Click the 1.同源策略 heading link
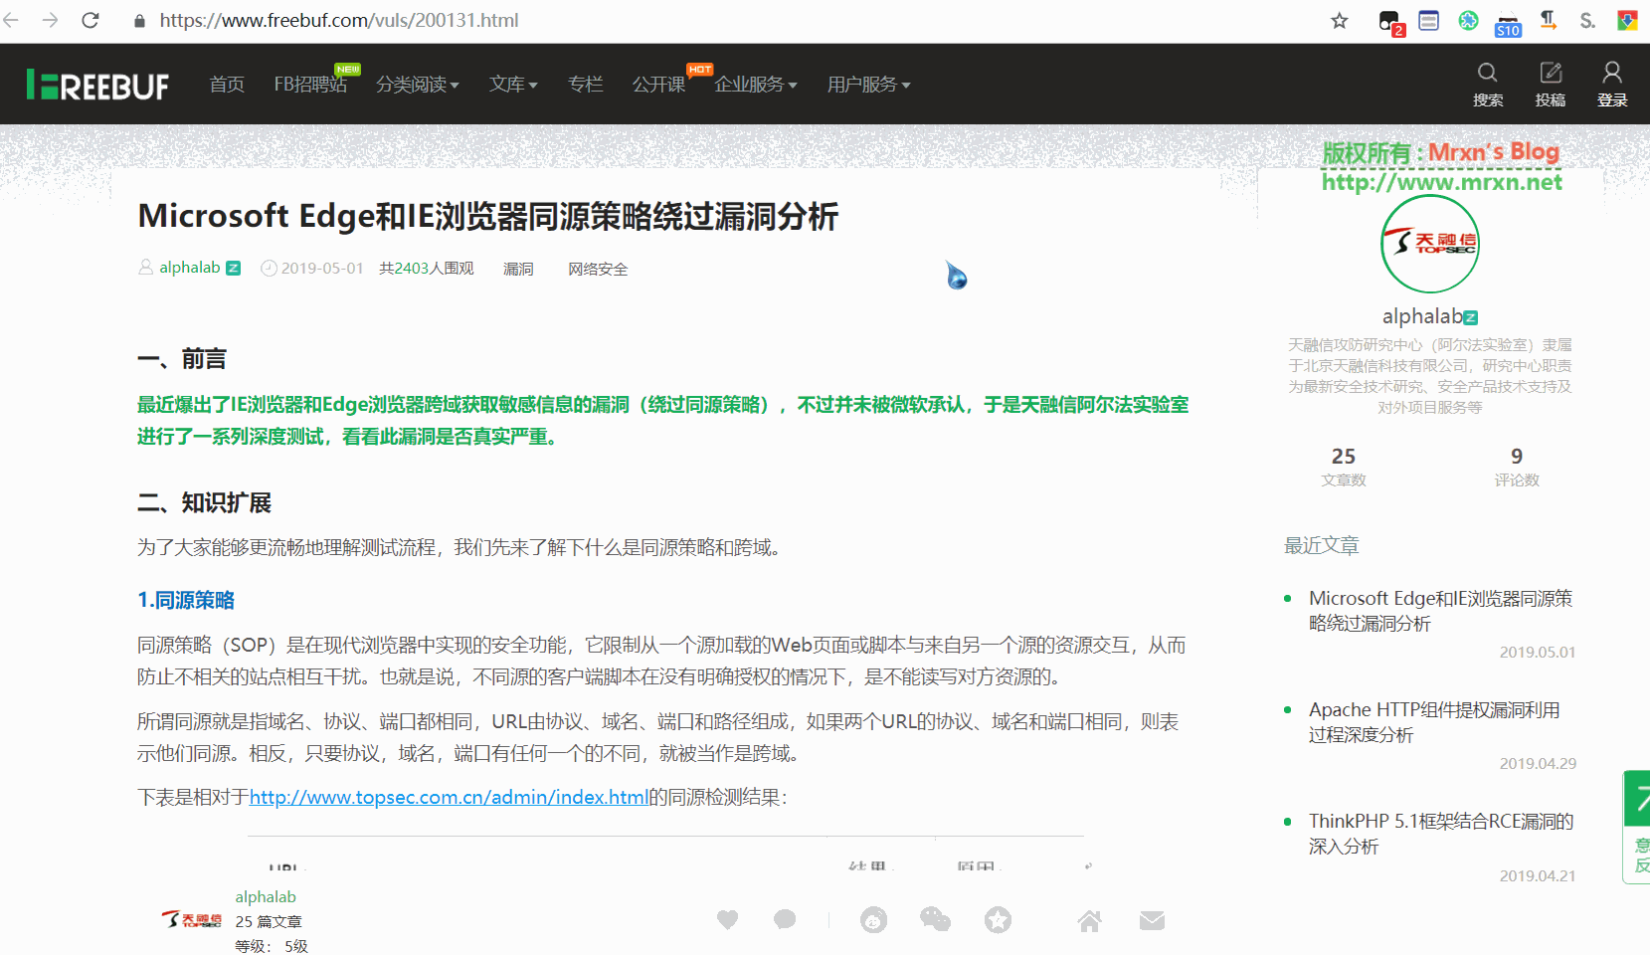1650x955 pixels. [x=186, y=600]
